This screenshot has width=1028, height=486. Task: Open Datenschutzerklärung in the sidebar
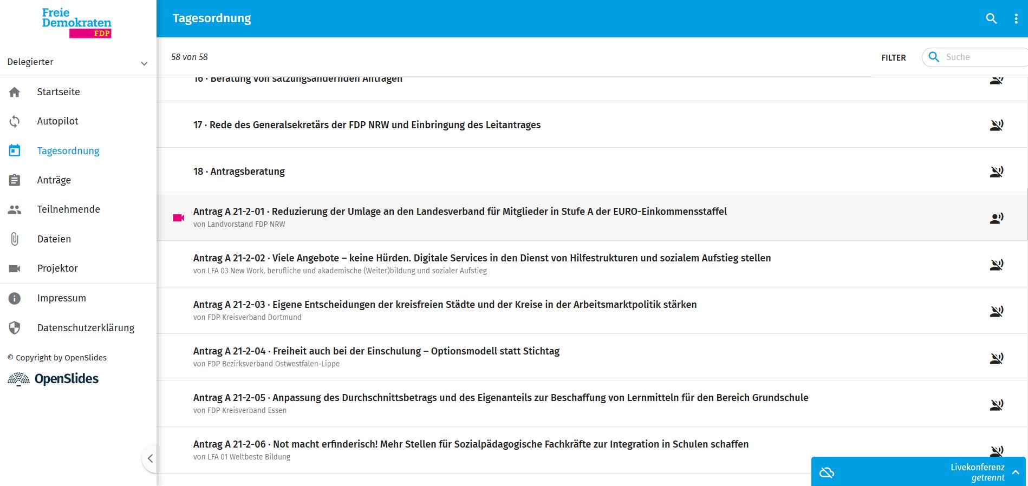tap(86, 328)
